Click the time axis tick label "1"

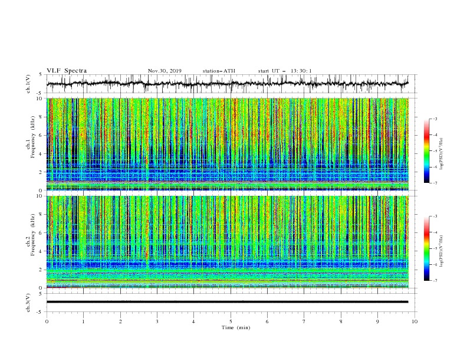click(83, 321)
